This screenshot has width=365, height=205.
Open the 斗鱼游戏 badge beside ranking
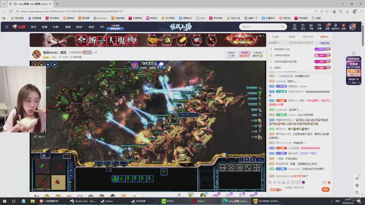tap(258, 54)
